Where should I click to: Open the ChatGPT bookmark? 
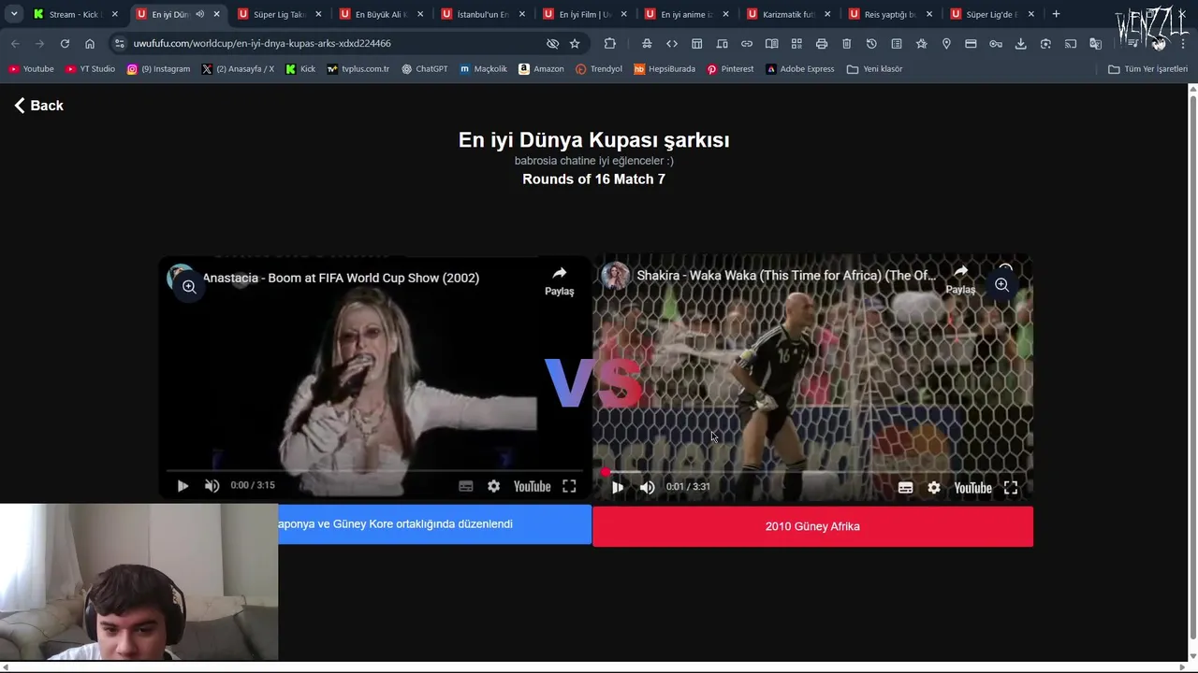click(x=424, y=69)
